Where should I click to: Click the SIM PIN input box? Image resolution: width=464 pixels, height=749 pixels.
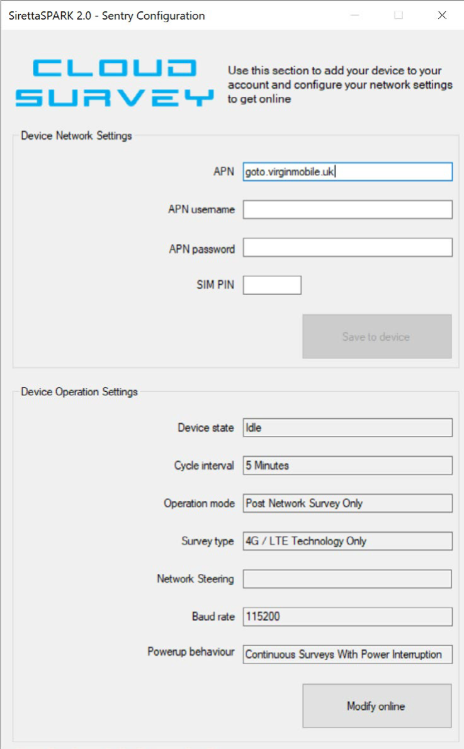(x=272, y=285)
